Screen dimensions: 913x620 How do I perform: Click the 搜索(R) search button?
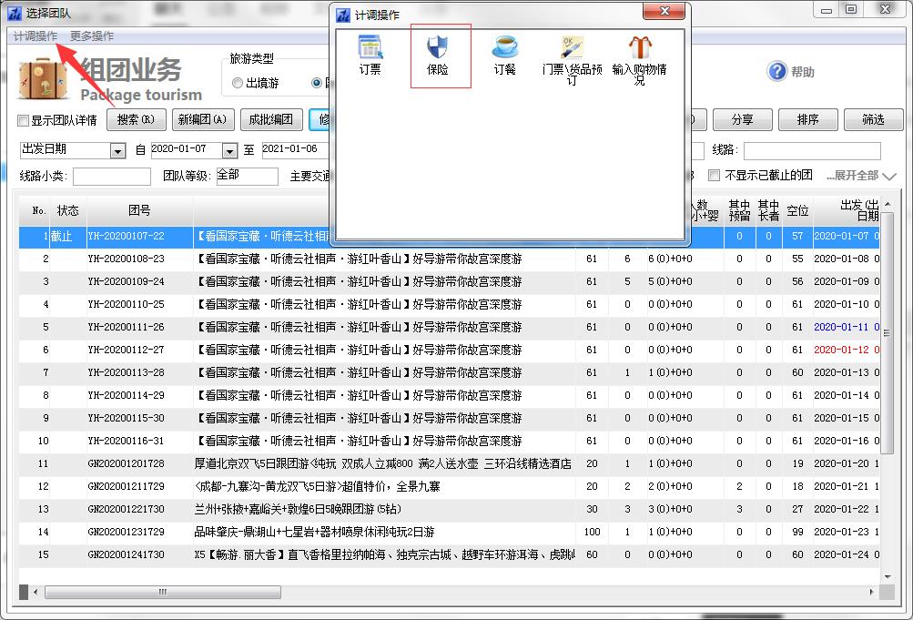coord(136,120)
